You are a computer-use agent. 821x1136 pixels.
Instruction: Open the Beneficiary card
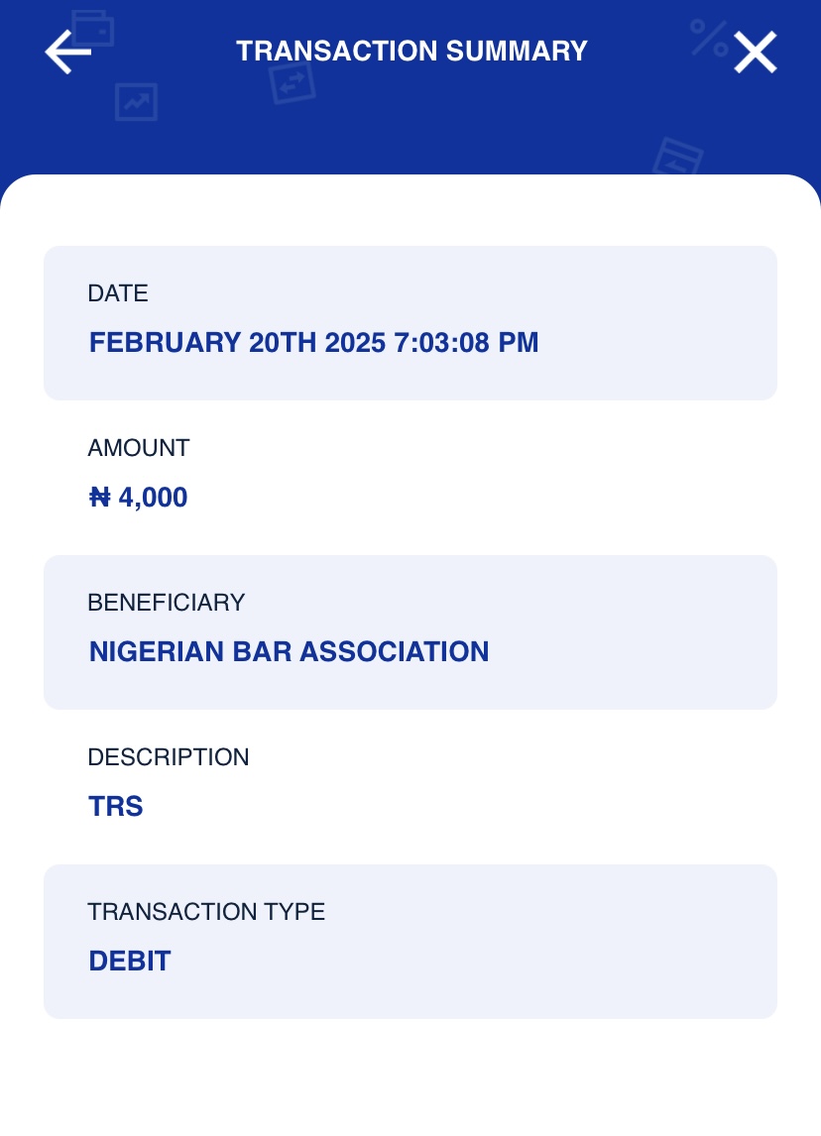(410, 632)
